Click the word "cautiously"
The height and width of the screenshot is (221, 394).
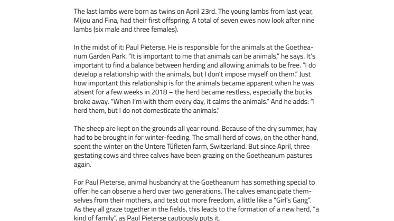click(x=182, y=218)
